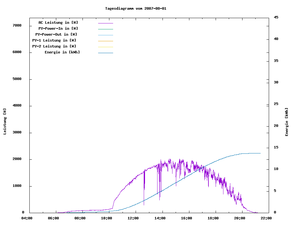Select the AC Leistung in [W] legend label
Image resolution: width=300 pixels, height=225 pixels.
pos(58,22)
